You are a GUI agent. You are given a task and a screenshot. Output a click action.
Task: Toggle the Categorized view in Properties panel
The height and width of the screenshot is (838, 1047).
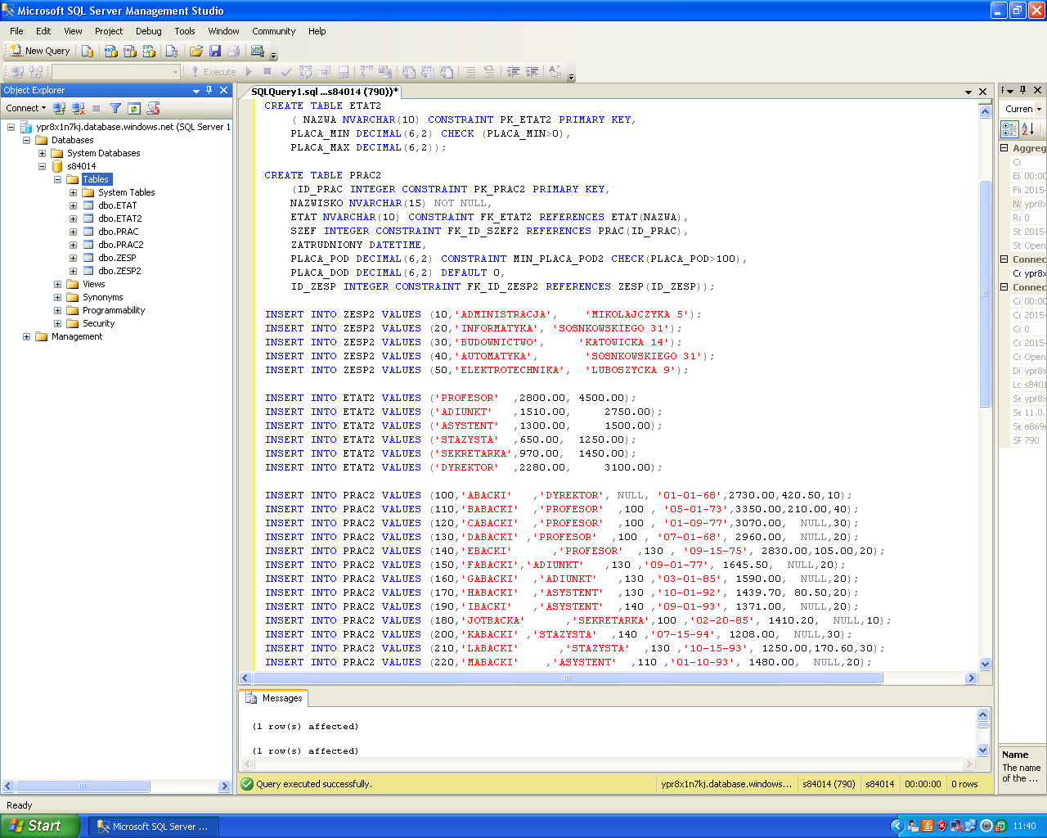click(x=1009, y=129)
